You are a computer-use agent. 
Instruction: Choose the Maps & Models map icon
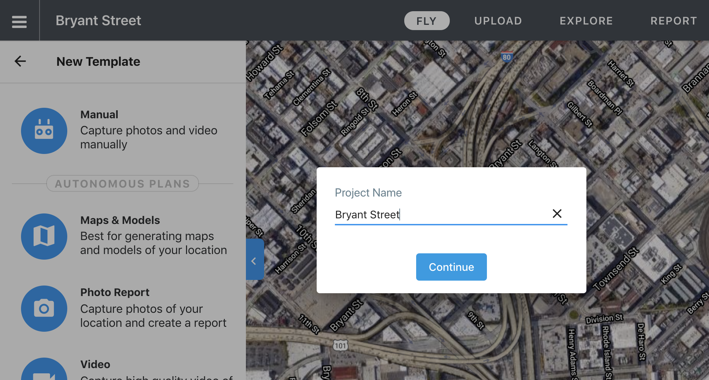44,237
